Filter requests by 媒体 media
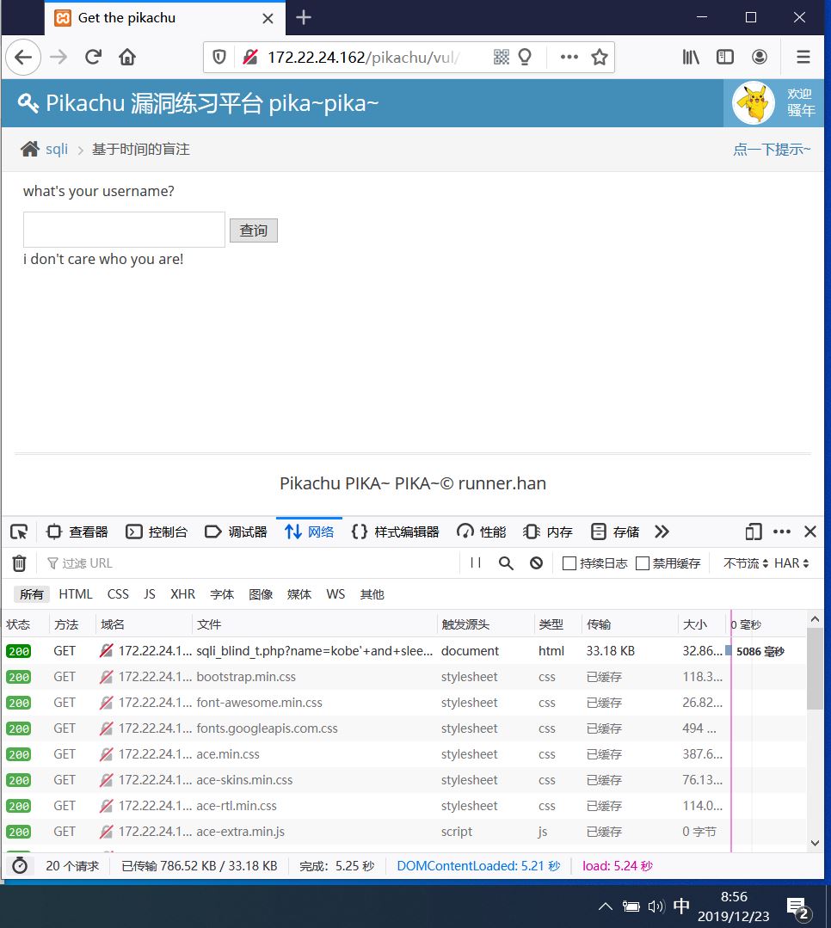 299,594
